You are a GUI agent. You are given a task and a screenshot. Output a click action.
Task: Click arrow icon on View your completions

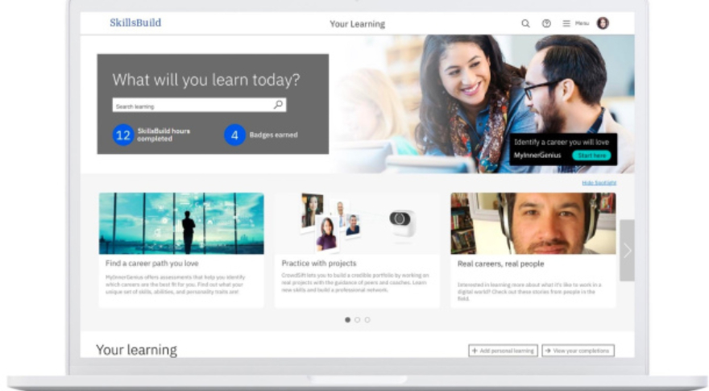point(548,351)
